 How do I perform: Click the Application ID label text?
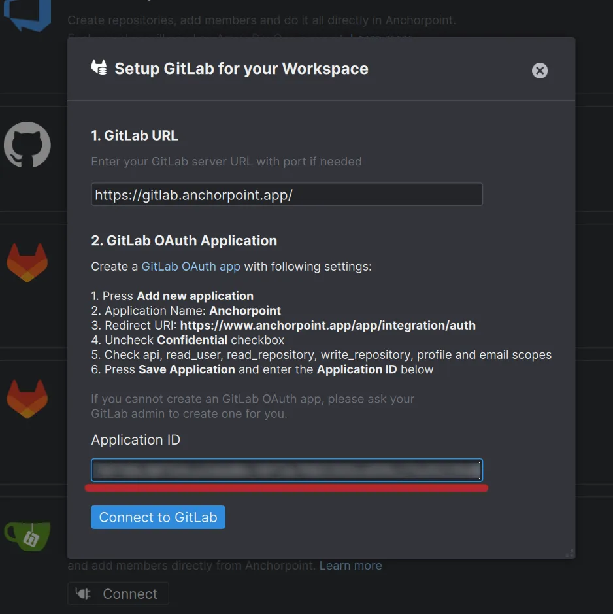(135, 440)
